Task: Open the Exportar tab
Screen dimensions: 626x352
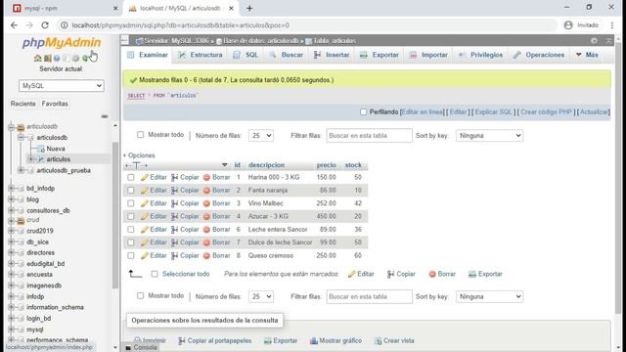Action: [380, 55]
